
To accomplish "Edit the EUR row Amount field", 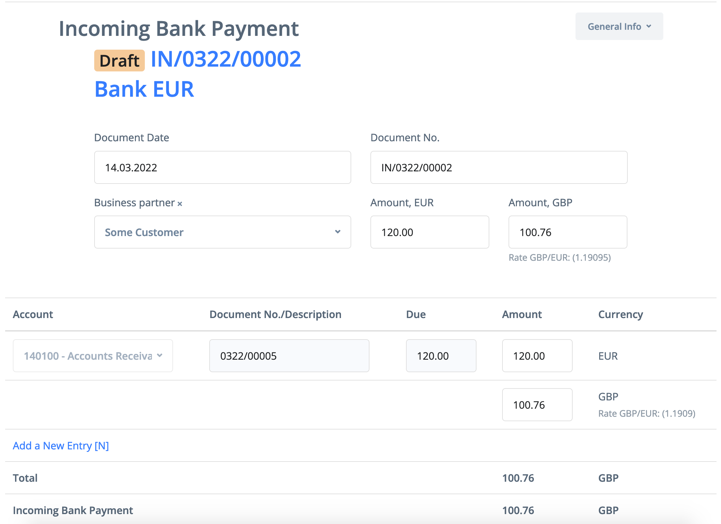I will coord(537,356).
